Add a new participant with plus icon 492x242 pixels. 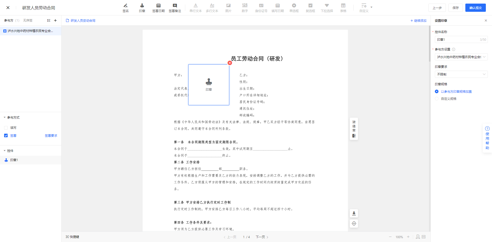(x=55, y=20)
